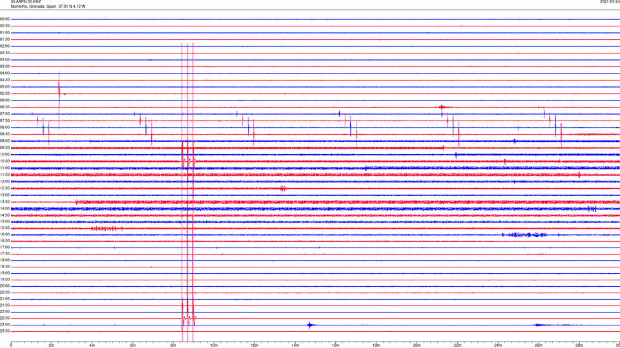The width and height of the screenshot is (620, 348).
Task: Click the 2021-03-24 date label
Action: 610,2
